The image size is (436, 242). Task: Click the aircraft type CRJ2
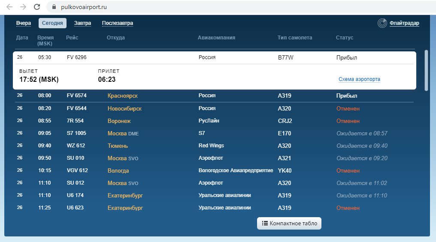click(x=285, y=121)
